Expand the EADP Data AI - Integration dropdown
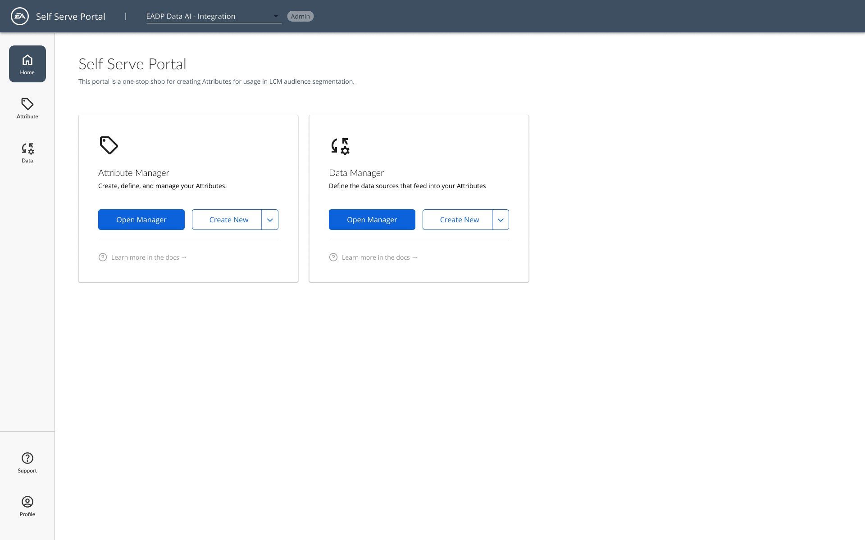This screenshot has width=865, height=540. 213,17
